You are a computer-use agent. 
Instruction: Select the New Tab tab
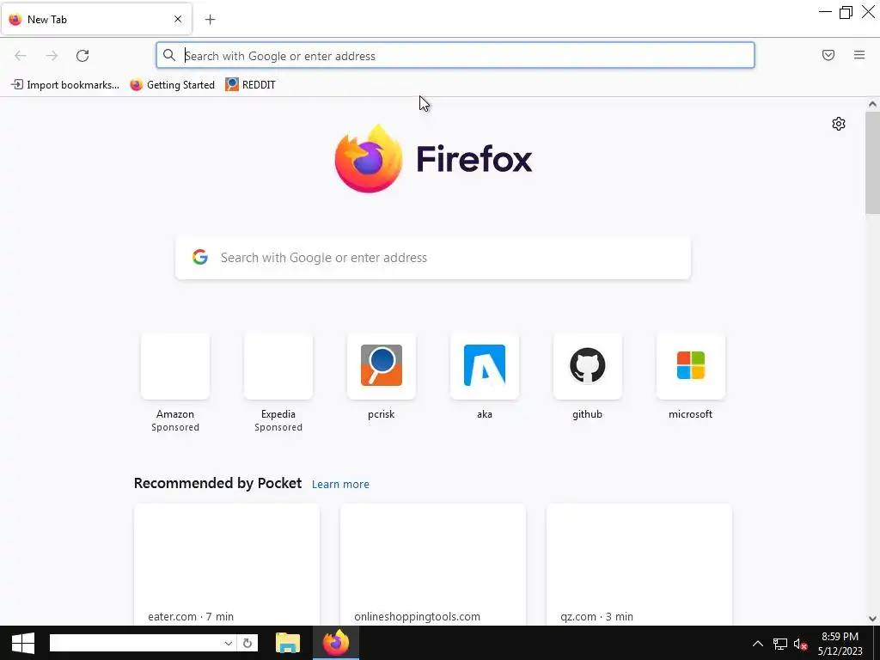[96, 19]
